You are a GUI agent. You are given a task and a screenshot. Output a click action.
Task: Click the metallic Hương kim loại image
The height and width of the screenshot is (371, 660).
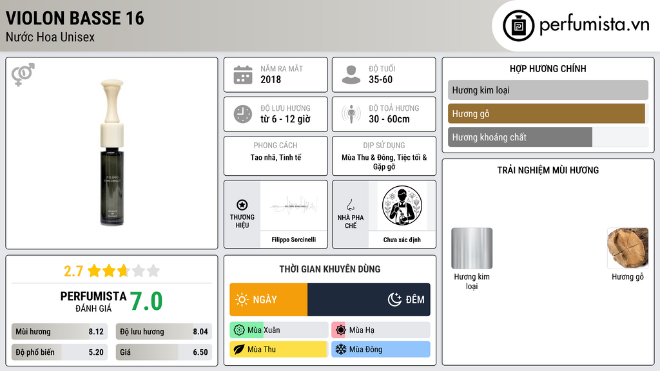(472, 248)
